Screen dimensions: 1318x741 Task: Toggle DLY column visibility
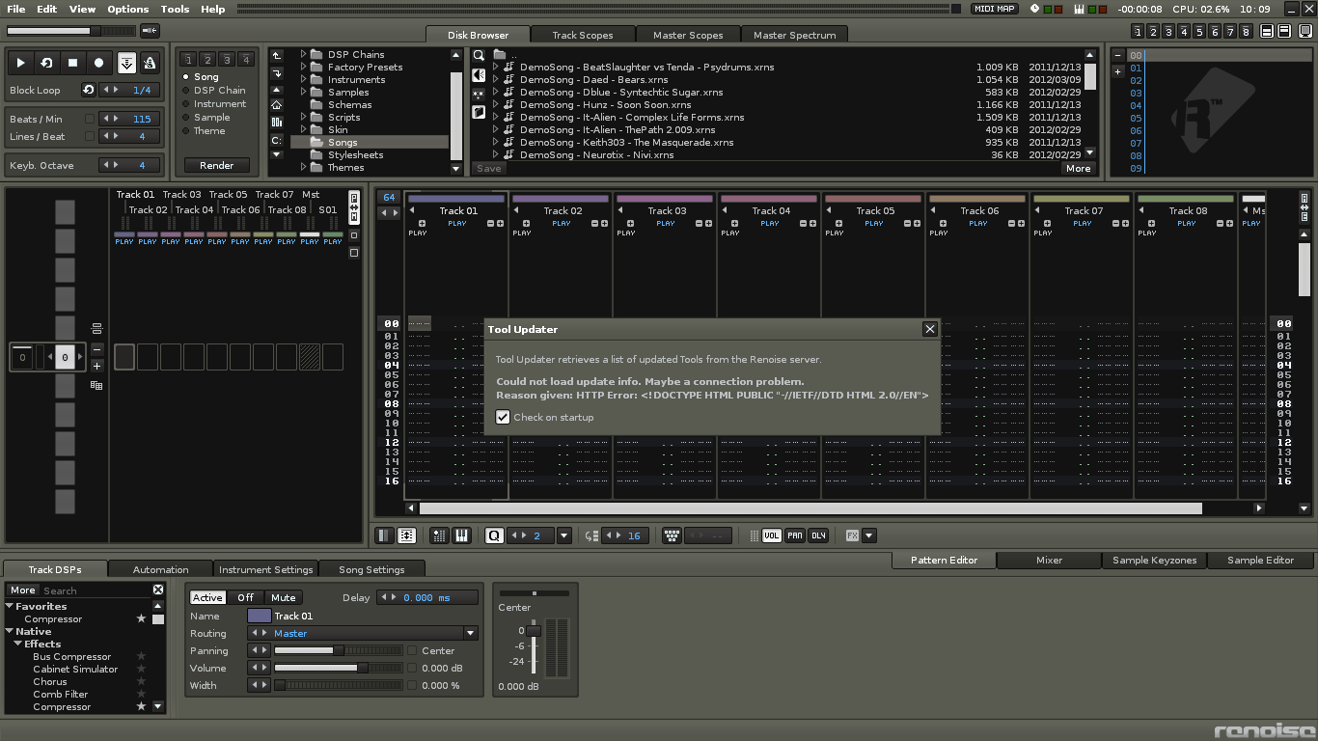click(818, 535)
